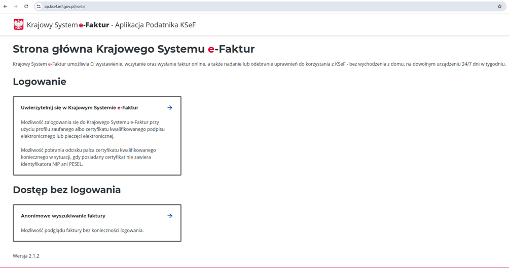Open 'Anonimowe wyszukiwanie faktury' link
Viewport: 509px width, 269px height.
(x=63, y=216)
